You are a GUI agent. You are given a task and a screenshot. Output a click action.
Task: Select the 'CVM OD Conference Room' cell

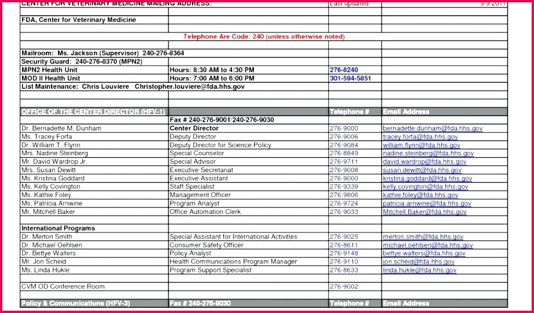[95, 287]
